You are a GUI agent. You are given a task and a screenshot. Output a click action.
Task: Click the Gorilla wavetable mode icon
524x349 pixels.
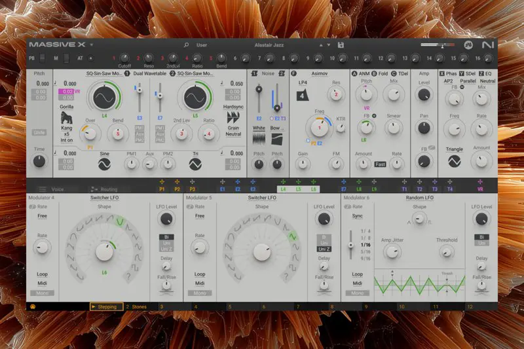point(66,119)
